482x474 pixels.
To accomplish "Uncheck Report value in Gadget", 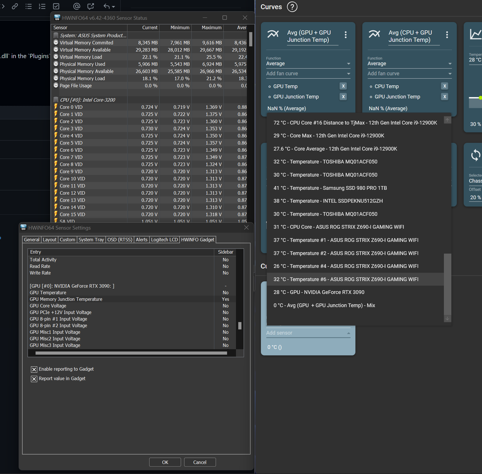I will pyautogui.click(x=34, y=379).
